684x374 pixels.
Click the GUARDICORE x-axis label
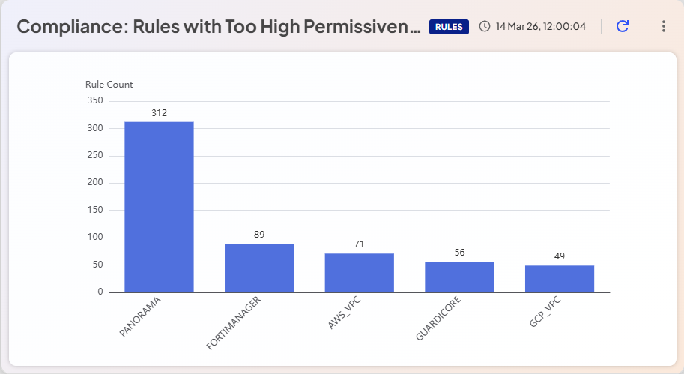point(438,319)
